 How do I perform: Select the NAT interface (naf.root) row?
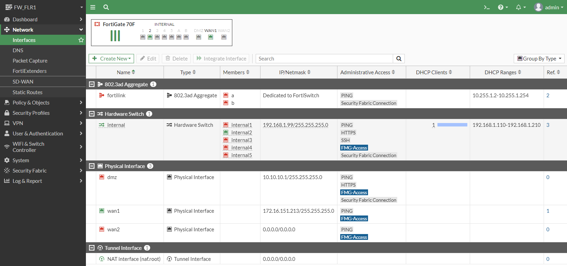(326, 259)
